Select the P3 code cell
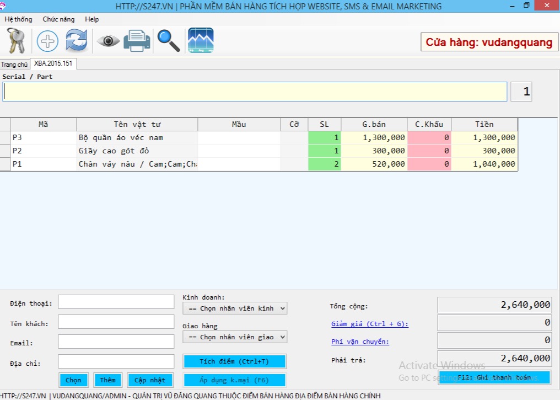The height and width of the screenshot is (400, 560). [x=43, y=137]
